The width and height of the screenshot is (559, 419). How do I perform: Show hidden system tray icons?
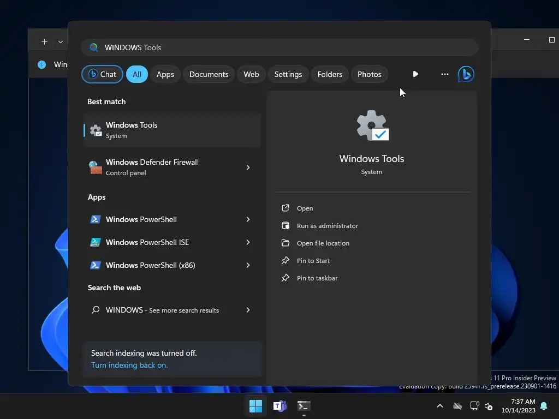click(x=440, y=406)
